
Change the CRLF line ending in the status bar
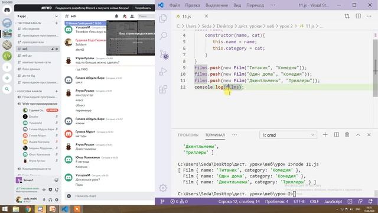click(314, 201)
